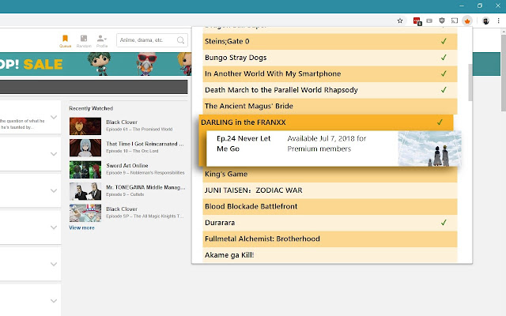Select Death March to the Parallel World Rhapsody title
The width and height of the screenshot is (506, 316).
(x=281, y=89)
